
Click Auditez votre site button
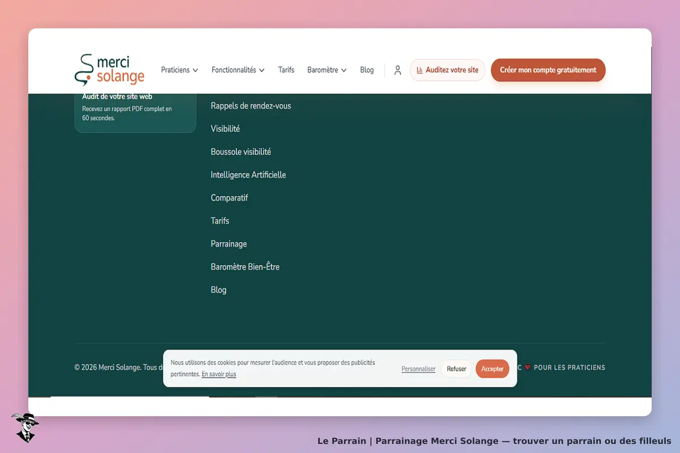click(x=448, y=70)
